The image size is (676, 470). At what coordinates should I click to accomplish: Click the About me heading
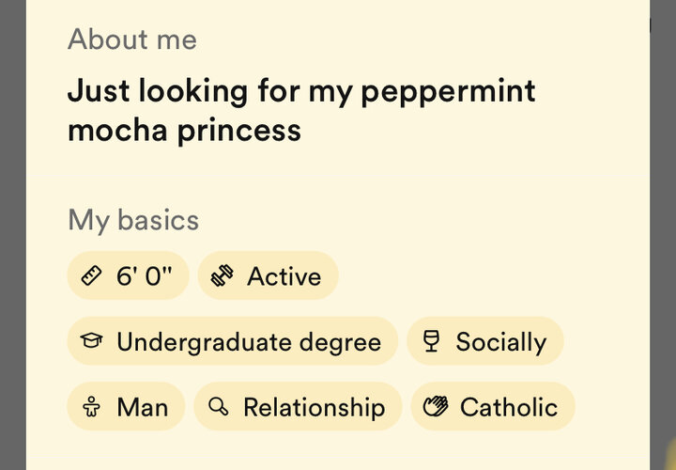[x=132, y=39]
